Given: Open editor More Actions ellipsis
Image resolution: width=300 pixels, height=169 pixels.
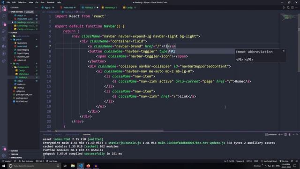Looking at the screenshot, I should pos(296,8).
